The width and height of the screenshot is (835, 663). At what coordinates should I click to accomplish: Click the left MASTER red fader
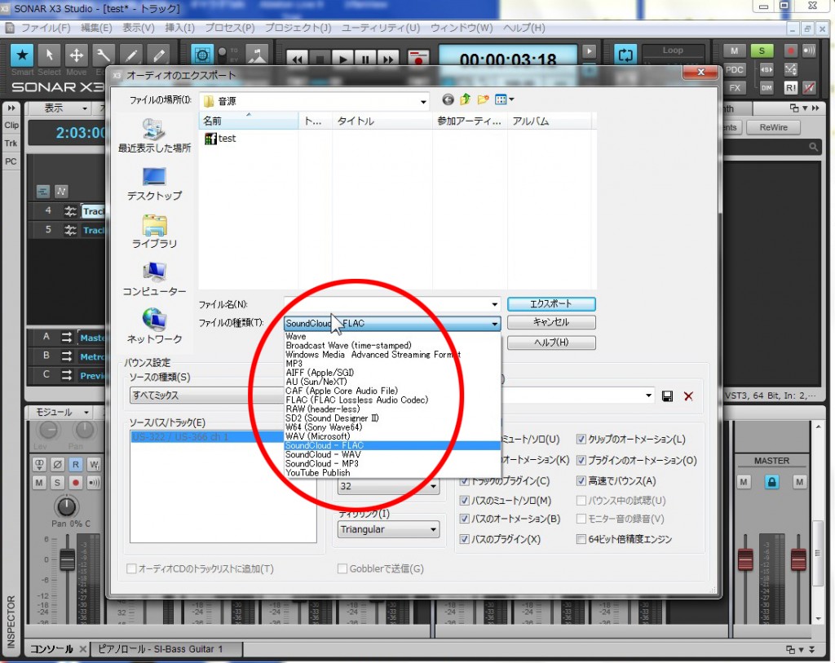[745, 559]
